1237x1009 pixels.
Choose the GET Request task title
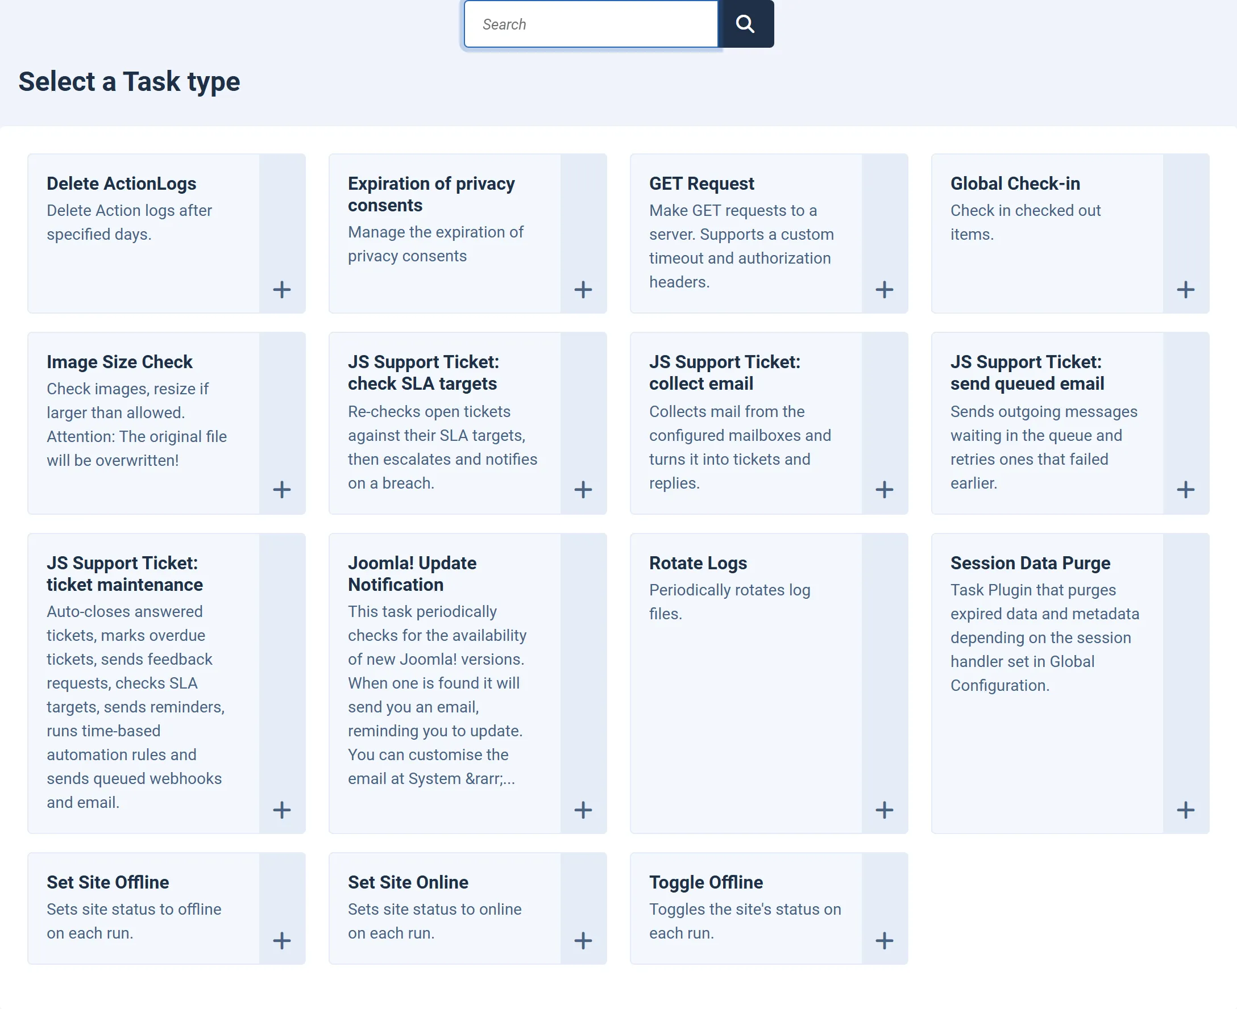click(701, 184)
